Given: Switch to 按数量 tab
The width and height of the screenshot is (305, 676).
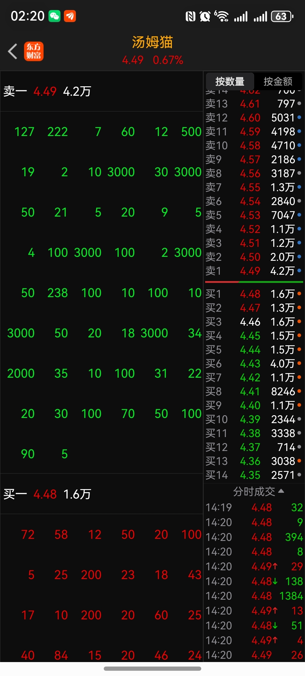Looking at the screenshot, I should pos(230,81).
